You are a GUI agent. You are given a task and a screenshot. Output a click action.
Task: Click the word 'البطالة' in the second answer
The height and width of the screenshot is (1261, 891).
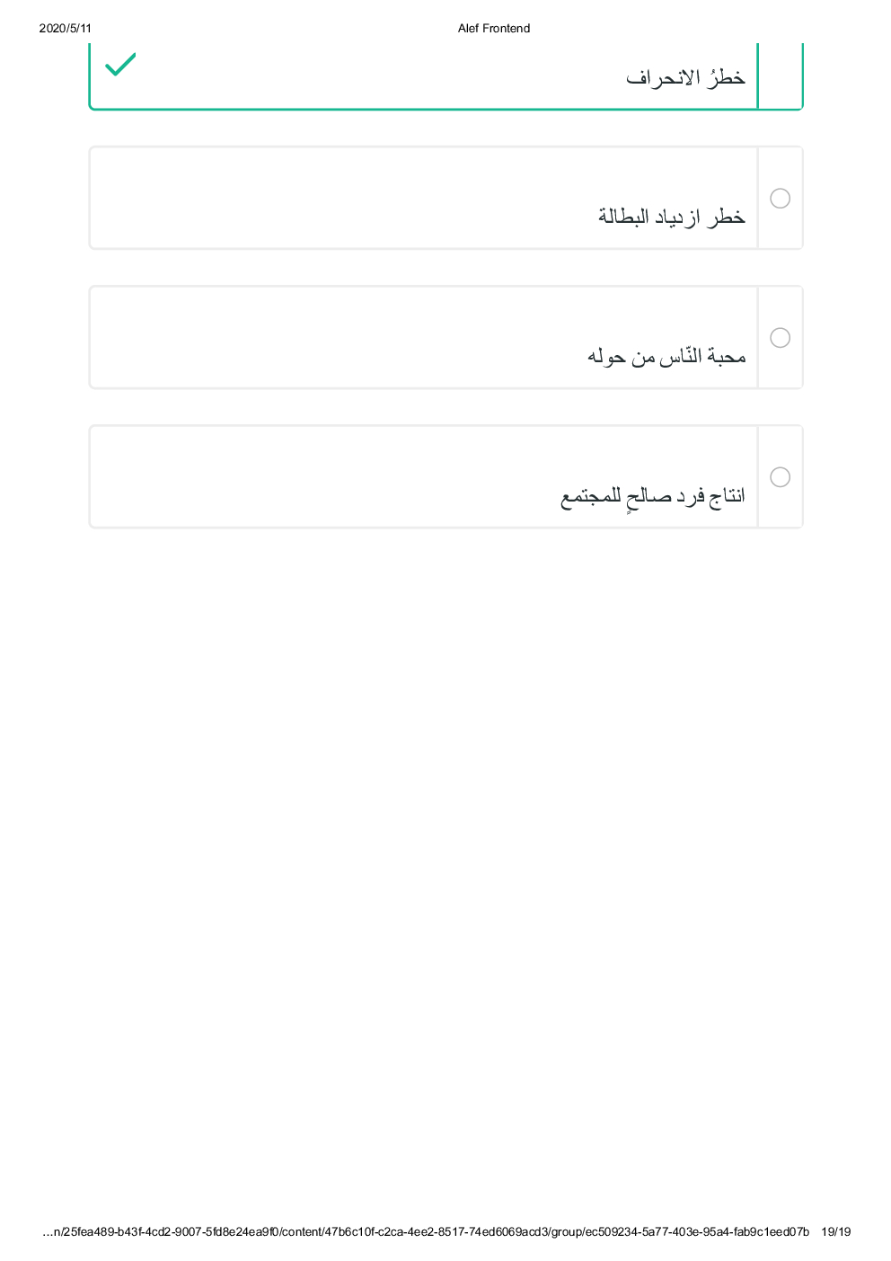pos(623,217)
